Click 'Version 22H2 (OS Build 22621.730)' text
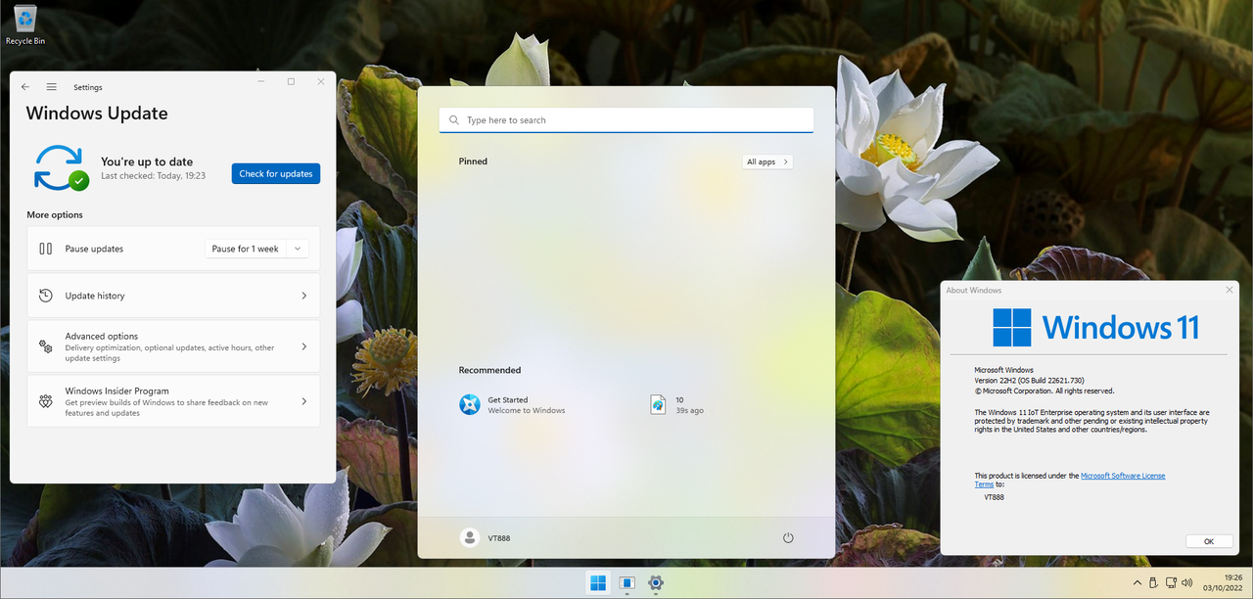 click(x=1029, y=380)
